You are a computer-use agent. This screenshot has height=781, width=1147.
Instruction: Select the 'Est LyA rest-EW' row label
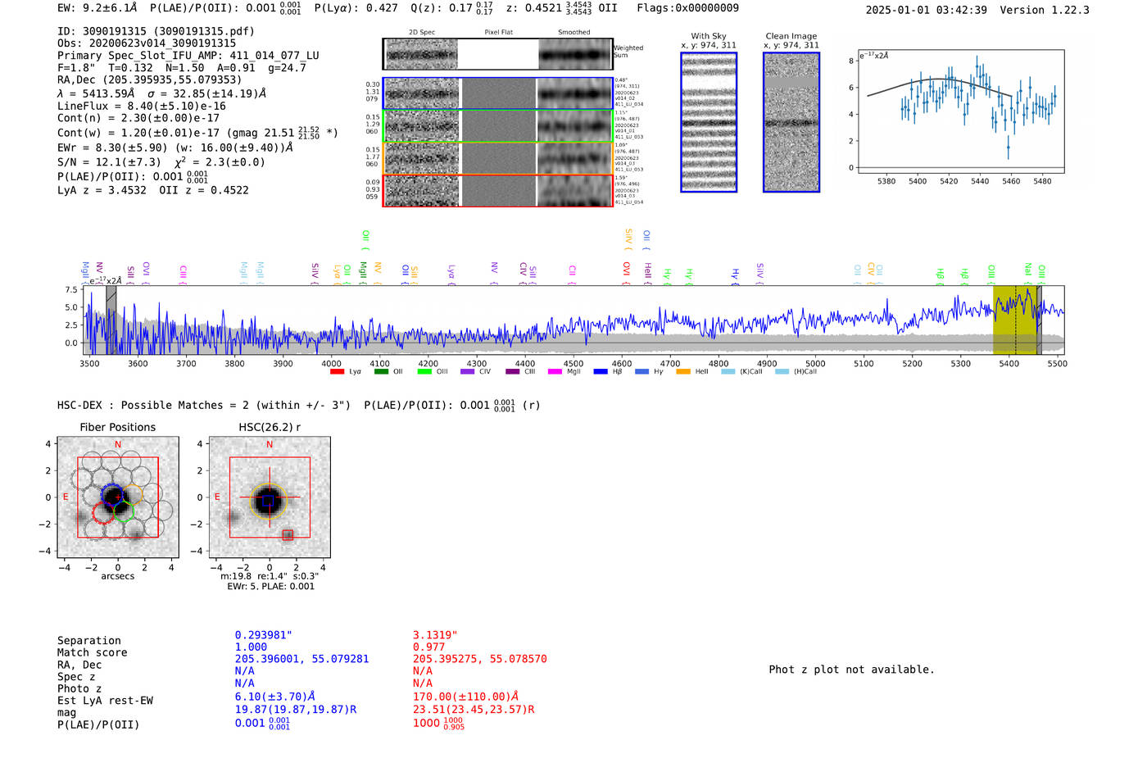[x=105, y=701]
